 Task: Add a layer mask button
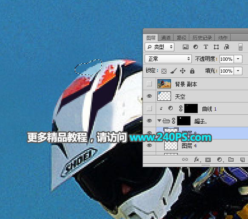[x=208, y=160]
